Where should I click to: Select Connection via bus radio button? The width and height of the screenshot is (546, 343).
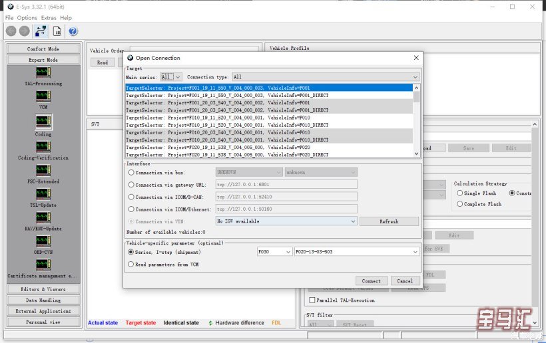click(131, 172)
